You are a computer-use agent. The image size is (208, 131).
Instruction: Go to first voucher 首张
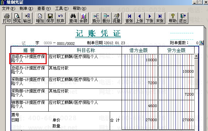click(129, 18)
